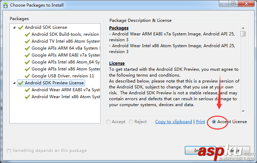This screenshot has height=163, width=257.
Task: Select the Accept radio button
Action: point(109,122)
